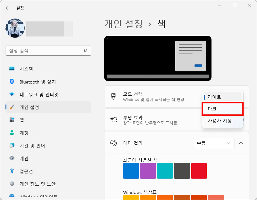This screenshot has width=257, height=200.
Task: Open 앱 settings category
Action: pos(48,120)
